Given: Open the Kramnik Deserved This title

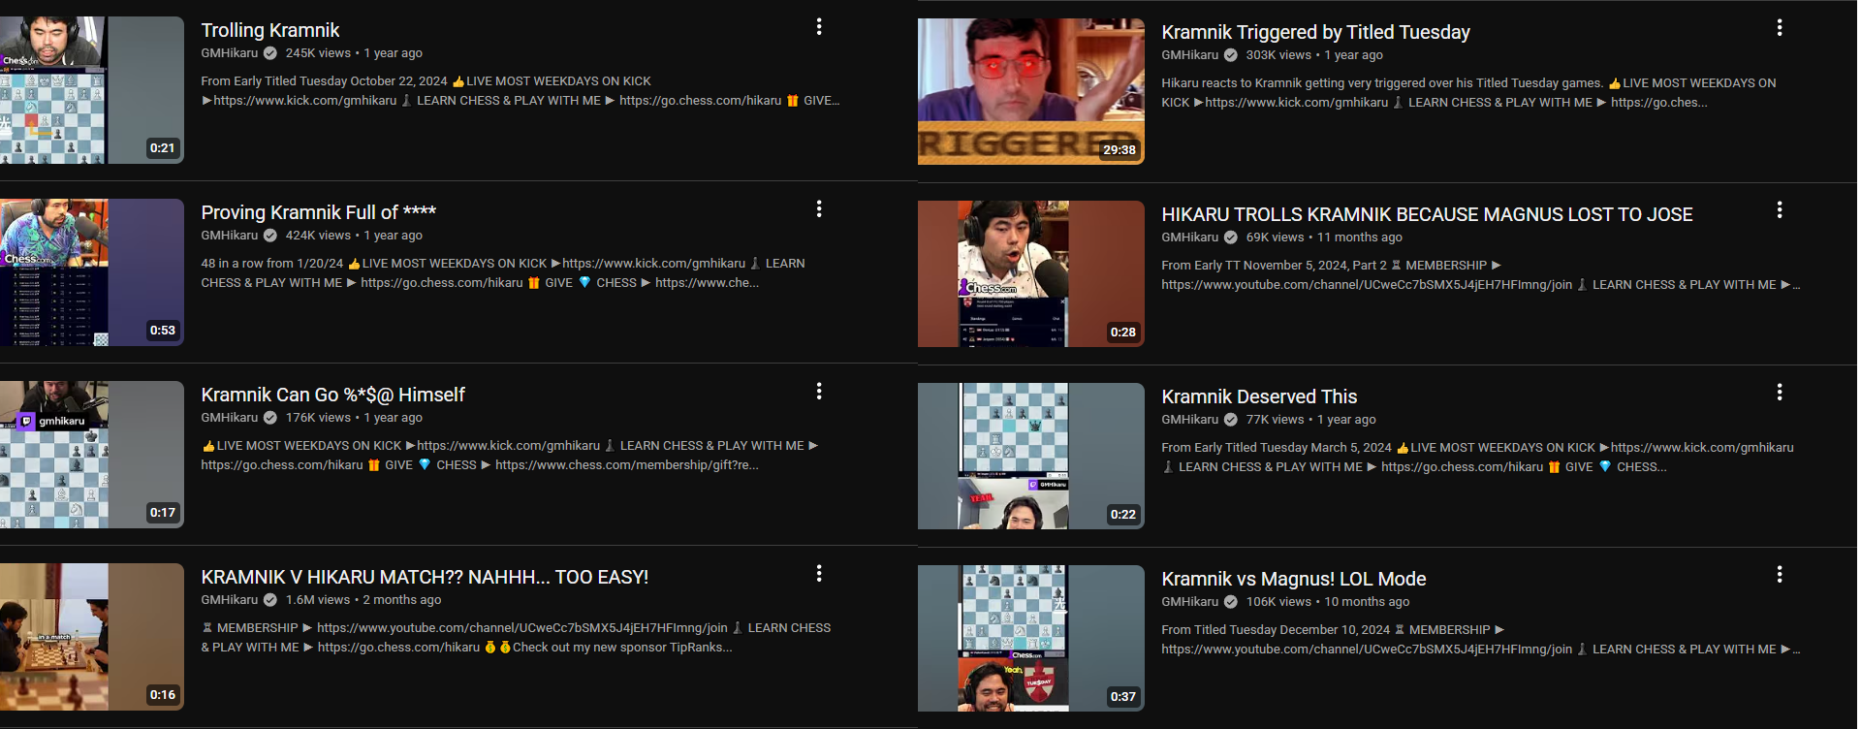Looking at the screenshot, I should point(1259,396).
